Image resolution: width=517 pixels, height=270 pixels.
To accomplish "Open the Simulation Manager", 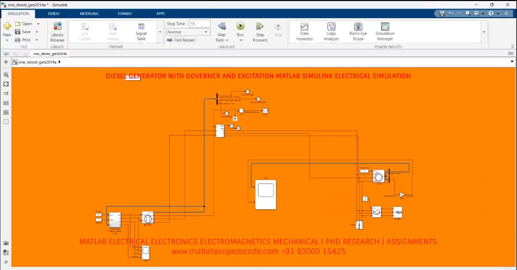I will coord(384,31).
